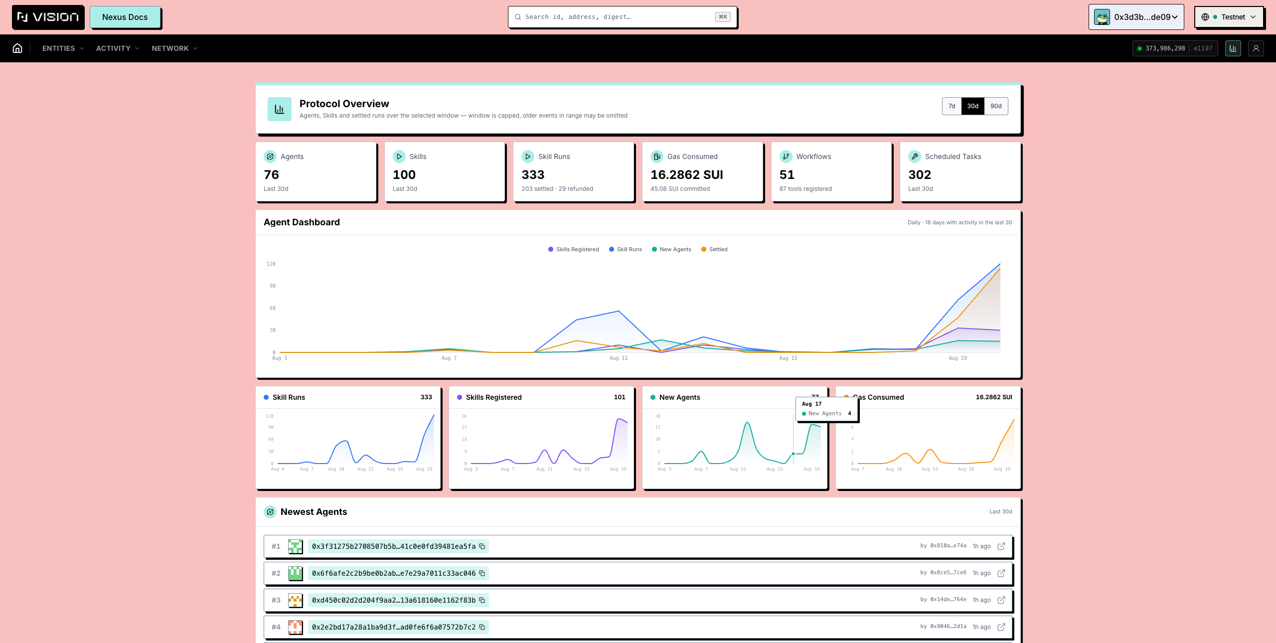The width and height of the screenshot is (1276, 643).
Task: Open the Skill Runs stat card
Action: point(574,172)
